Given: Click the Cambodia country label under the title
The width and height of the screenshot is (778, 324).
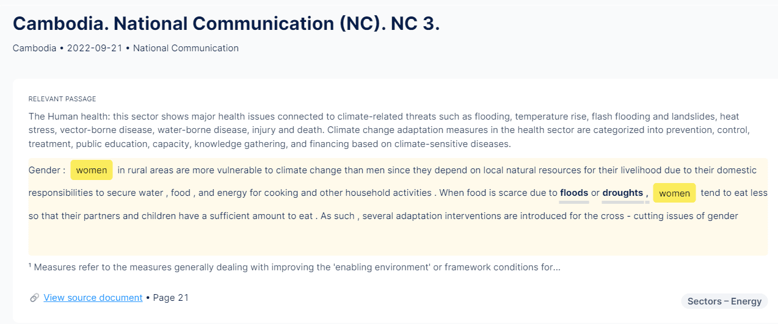Looking at the screenshot, I should point(35,48).
